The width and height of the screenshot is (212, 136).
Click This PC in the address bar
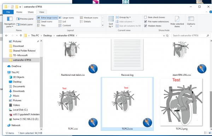[35, 36]
